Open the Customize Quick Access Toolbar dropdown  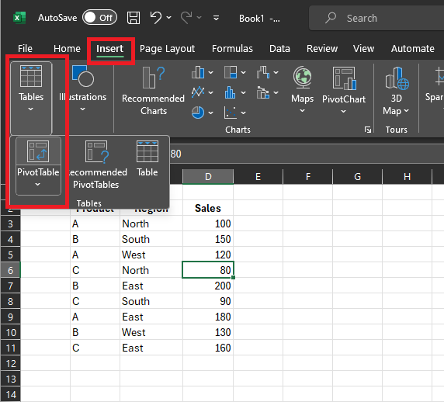tap(216, 18)
